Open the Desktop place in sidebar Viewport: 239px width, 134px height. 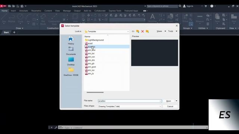(x=71, y=61)
